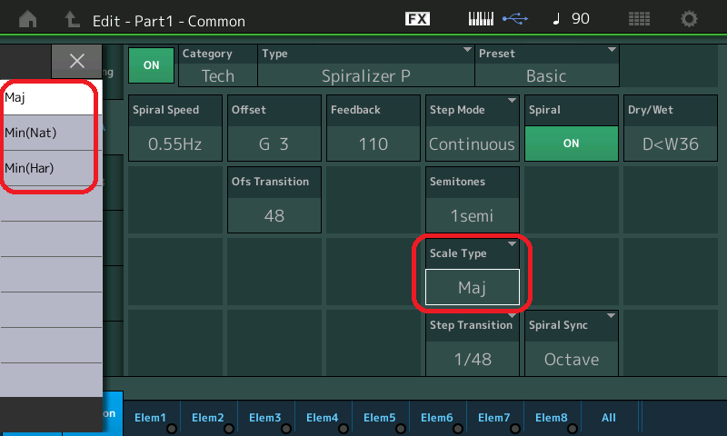
Task: Close the scale type popup list
Action: [77, 61]
